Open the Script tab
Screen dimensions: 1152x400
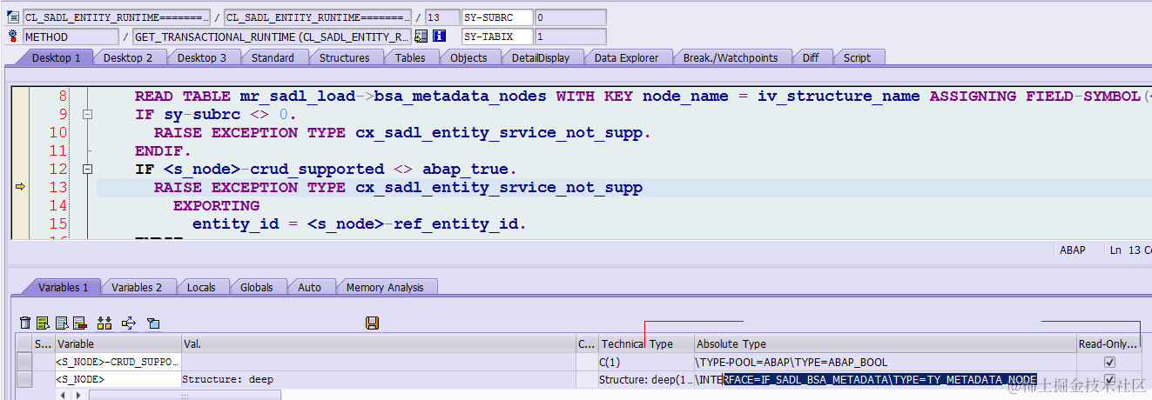[857, 57]
